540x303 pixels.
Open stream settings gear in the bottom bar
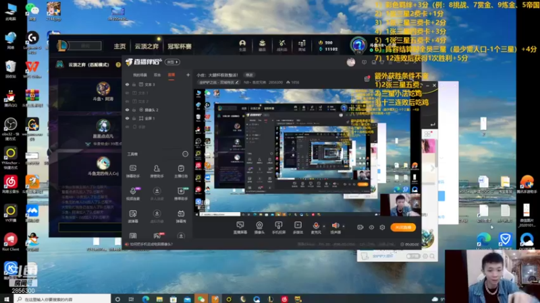382,228
